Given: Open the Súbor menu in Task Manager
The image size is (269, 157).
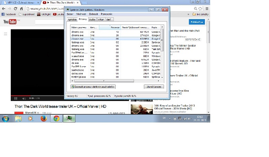Looking at the screenshot, I should tap(70, 14).
